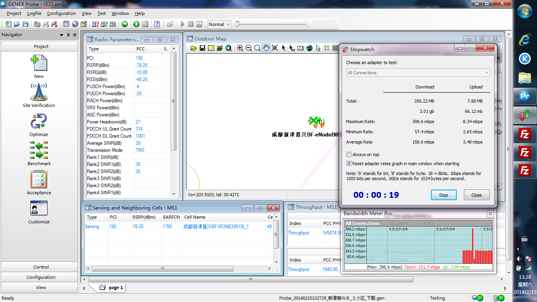Click the PCC column header in Radio Parameters
The image size is (537, 302).
148,49
